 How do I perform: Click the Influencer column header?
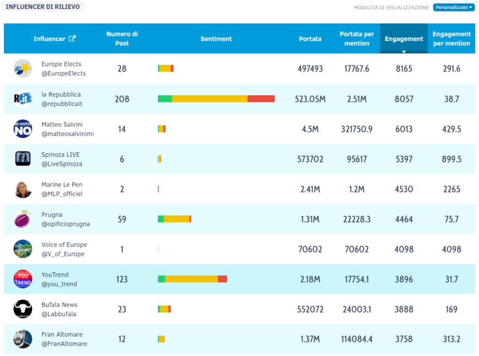[x=50, y=39]
